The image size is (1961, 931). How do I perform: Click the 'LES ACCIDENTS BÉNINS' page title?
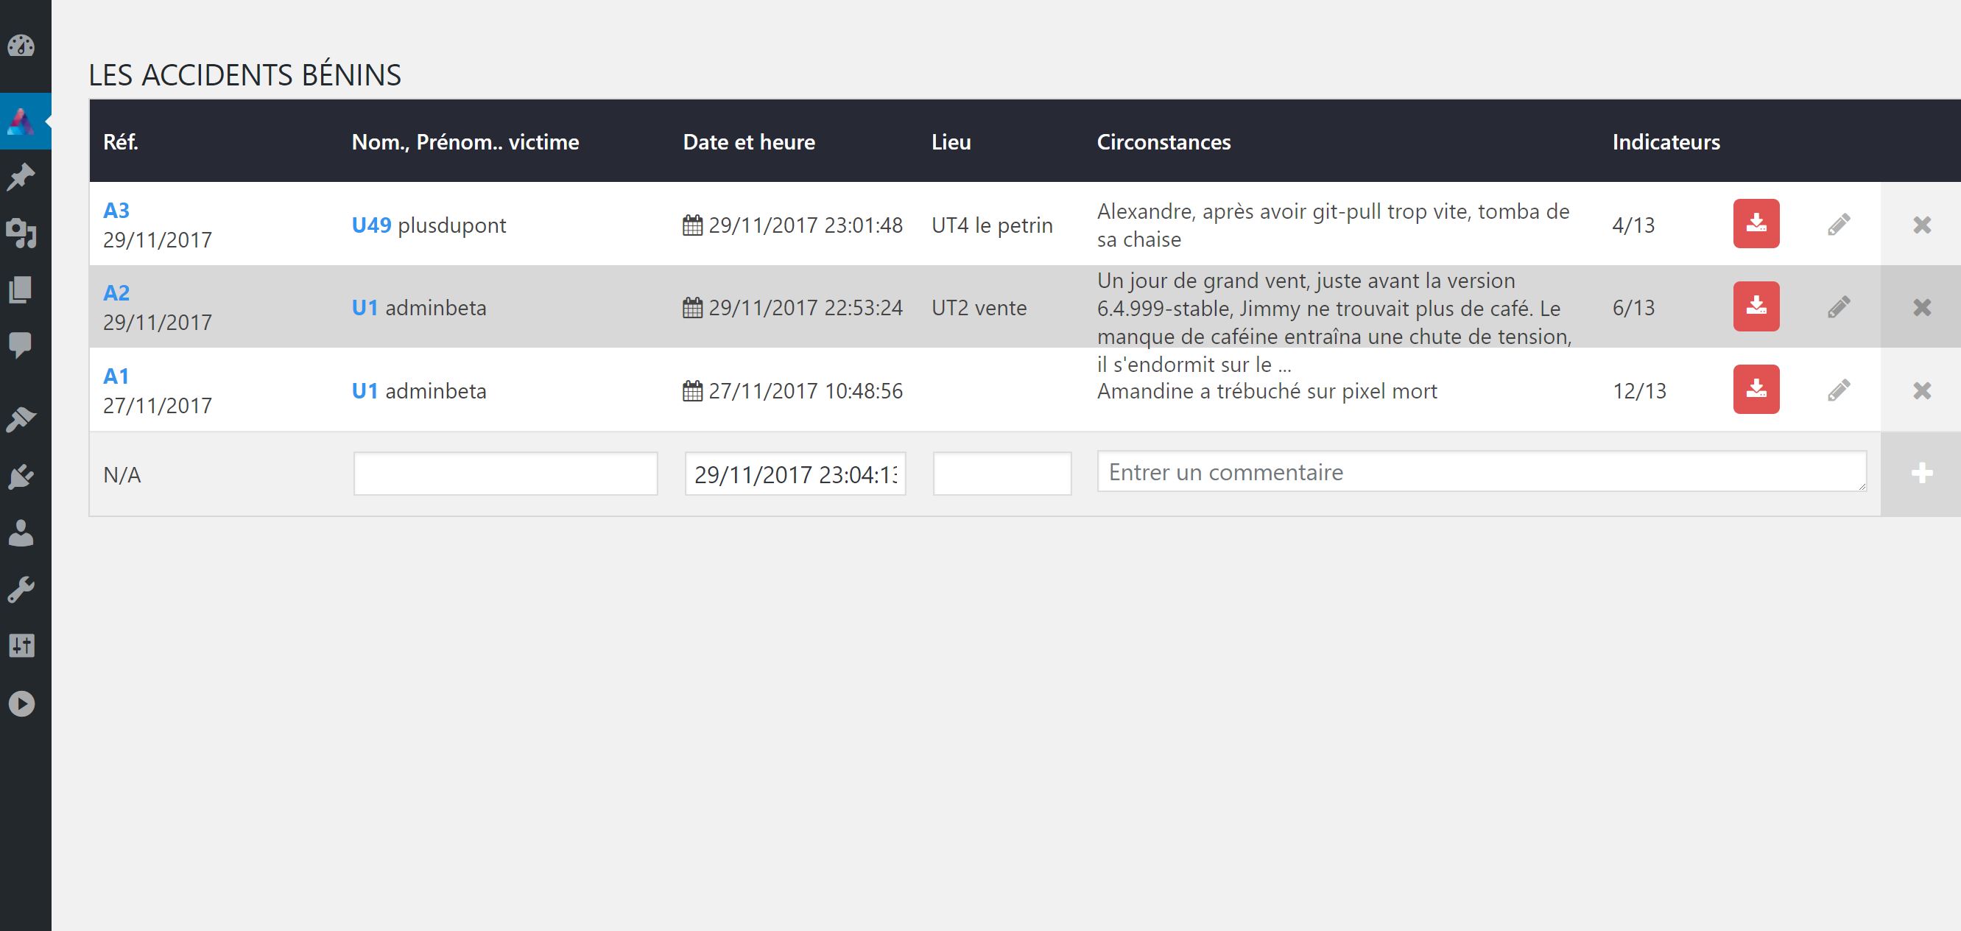[x=245, y=74]
